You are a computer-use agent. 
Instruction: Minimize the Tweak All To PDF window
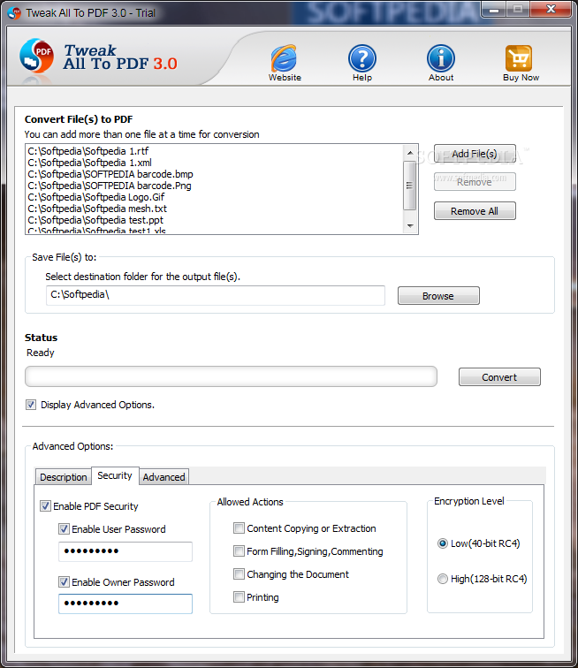[x=494, y=10]
